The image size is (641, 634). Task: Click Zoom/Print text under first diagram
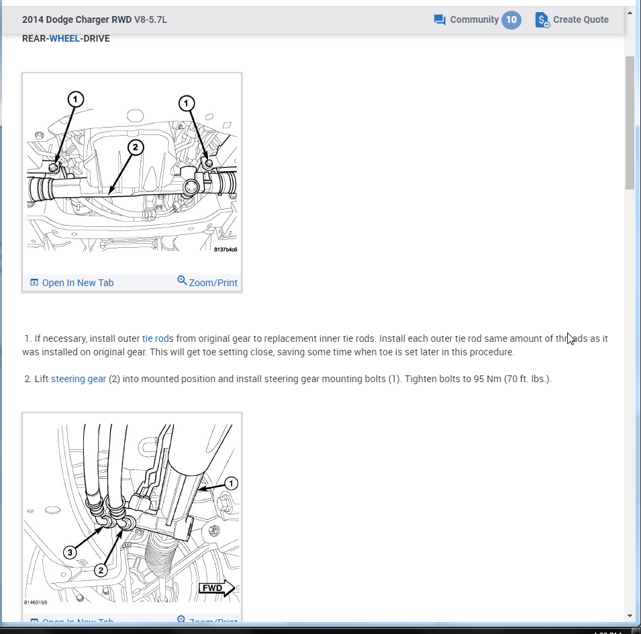[x=213, y=283]
